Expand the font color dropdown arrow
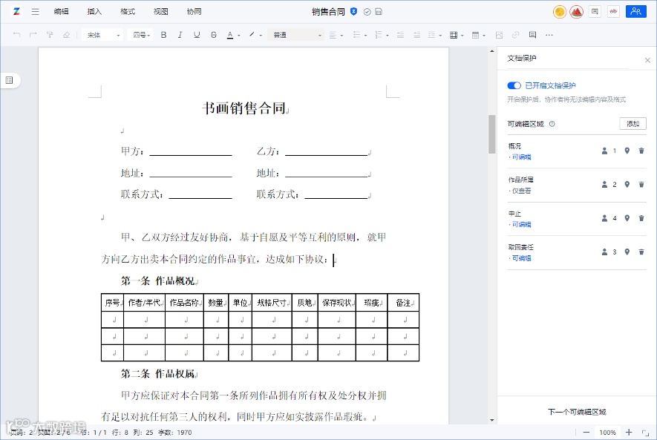The height and width of the screenshot is (440, 657). (238, 36)
